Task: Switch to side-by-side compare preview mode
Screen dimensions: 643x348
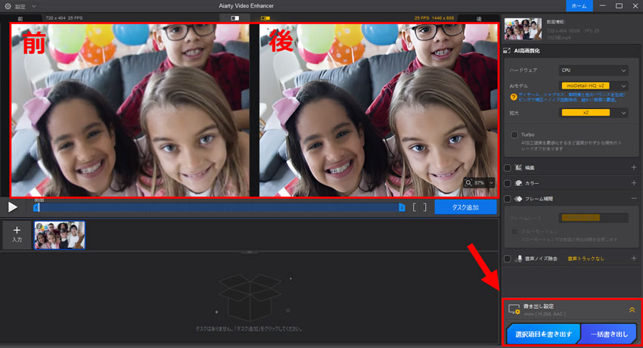Action: [266, 18]
